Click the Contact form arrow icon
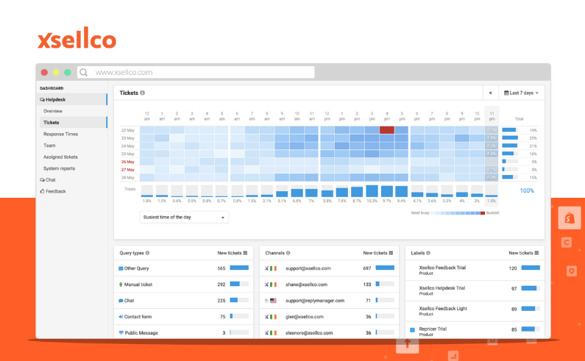 coord(121,317)
